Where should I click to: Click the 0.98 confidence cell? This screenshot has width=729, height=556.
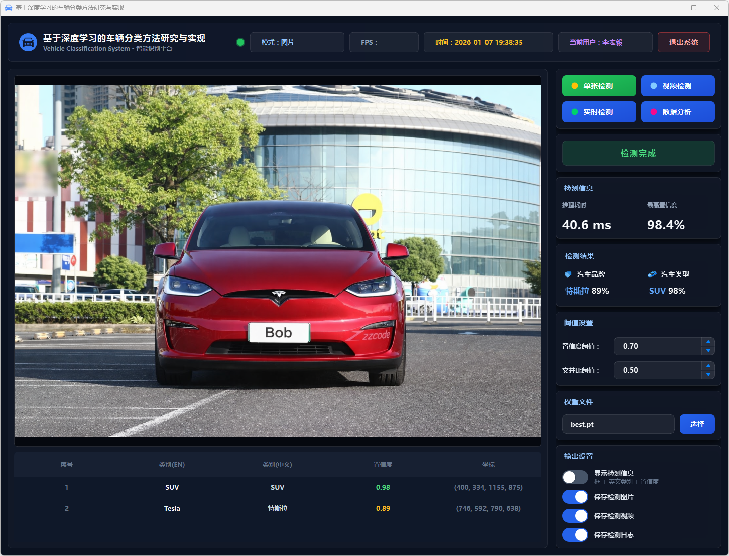coord(383,487)
